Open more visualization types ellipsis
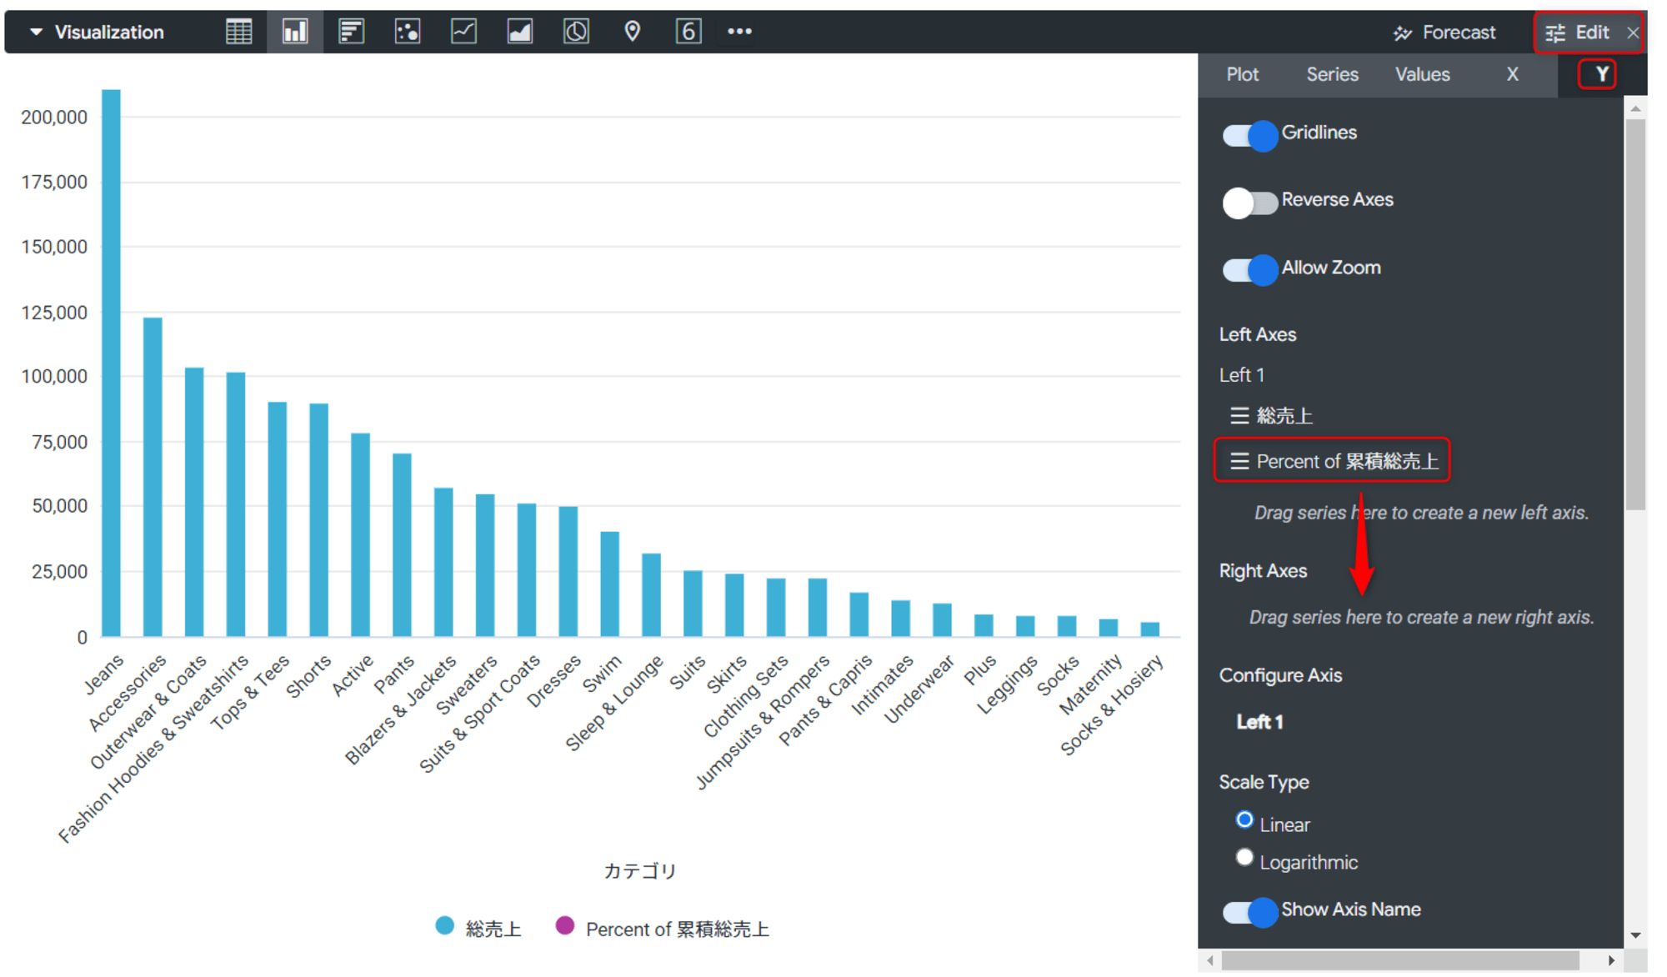The image size is (1667, 977). click(739, 32)
